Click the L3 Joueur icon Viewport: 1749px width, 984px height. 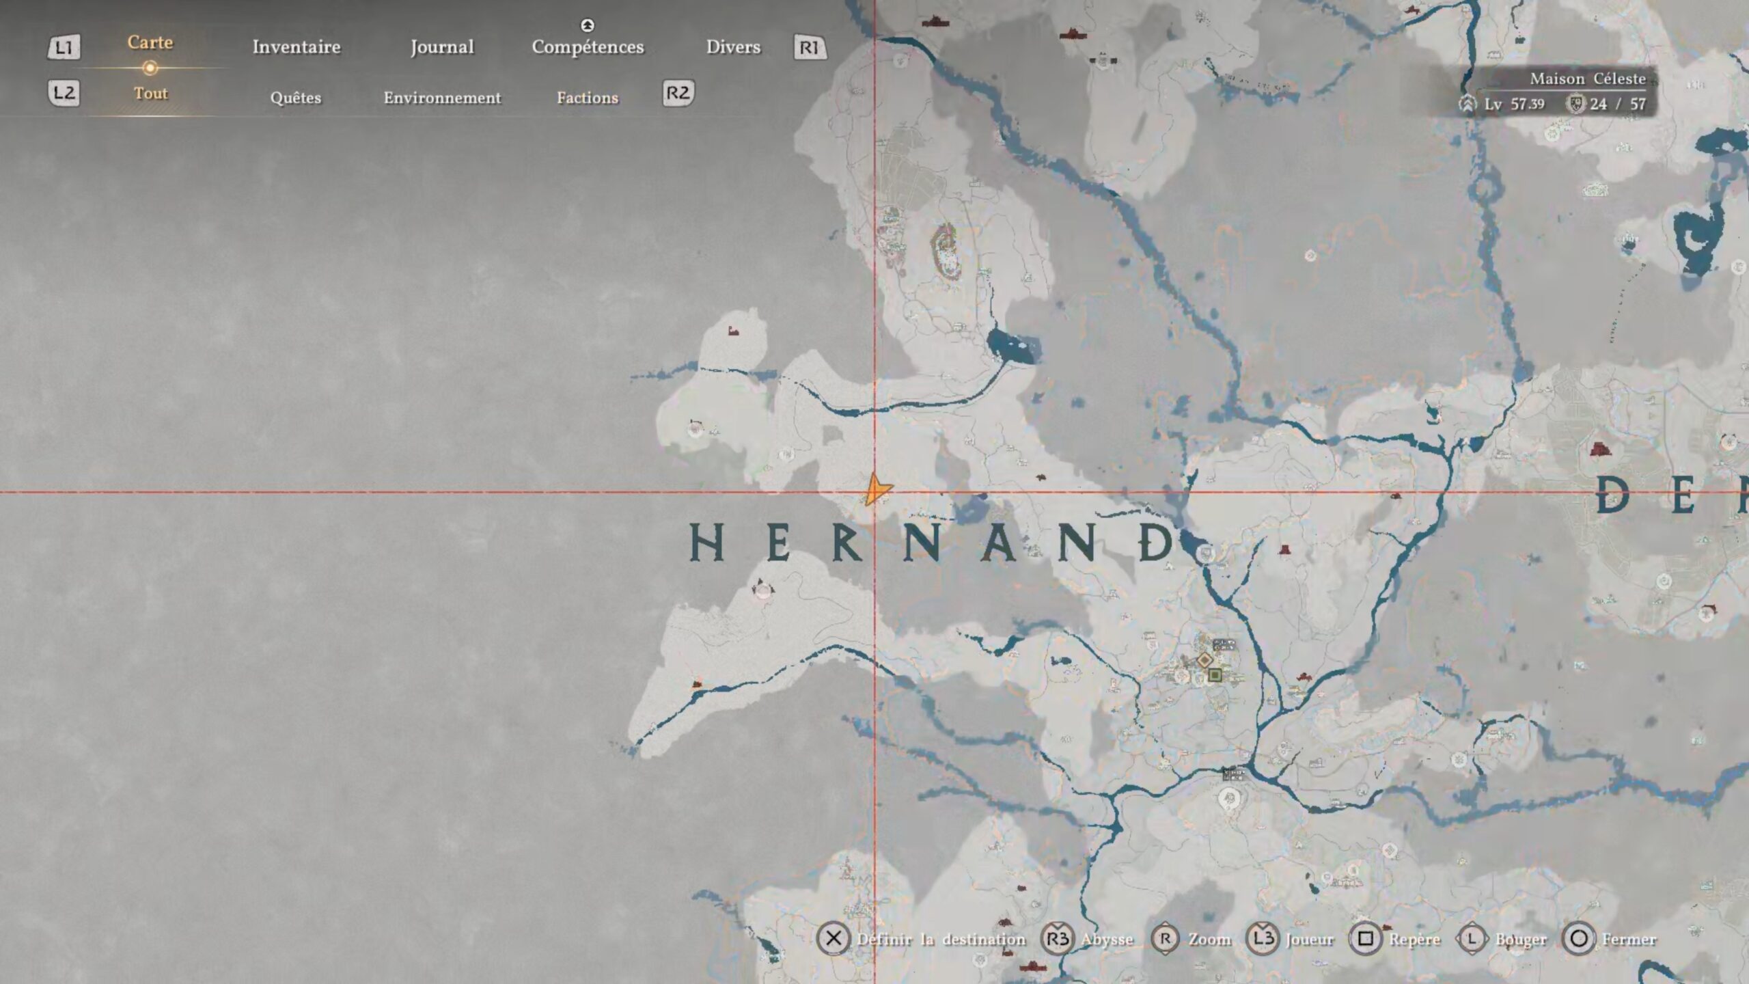pos(1263,939)
